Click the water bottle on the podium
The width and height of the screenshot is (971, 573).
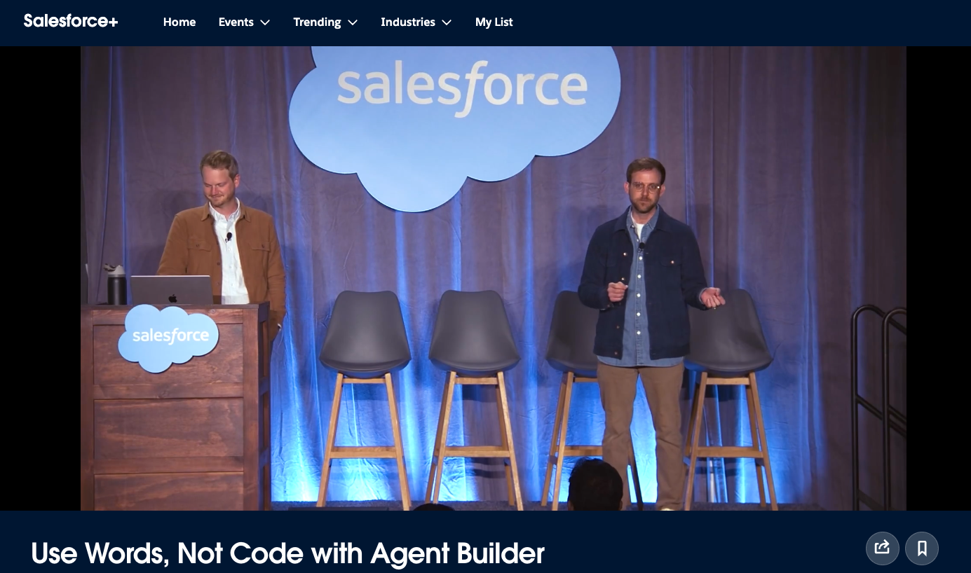pyautogui.click(x=116, y=285)
